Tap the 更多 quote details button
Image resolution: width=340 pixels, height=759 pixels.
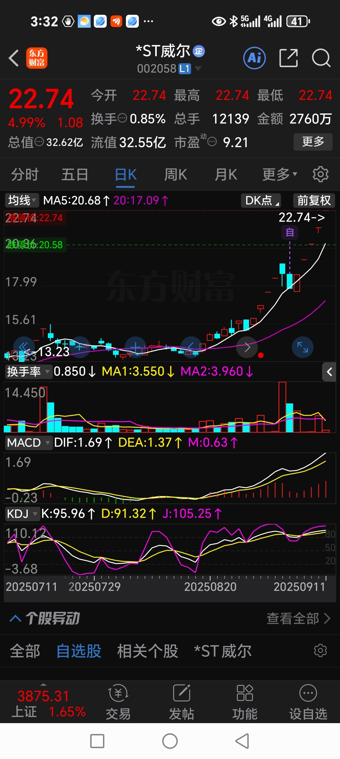tap(313, 142)
